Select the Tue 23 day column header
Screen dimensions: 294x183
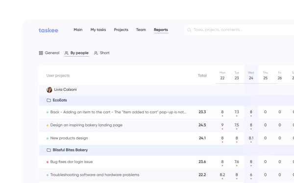(x=237, y=76)
